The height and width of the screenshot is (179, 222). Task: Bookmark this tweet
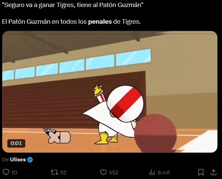click(201, 172)
